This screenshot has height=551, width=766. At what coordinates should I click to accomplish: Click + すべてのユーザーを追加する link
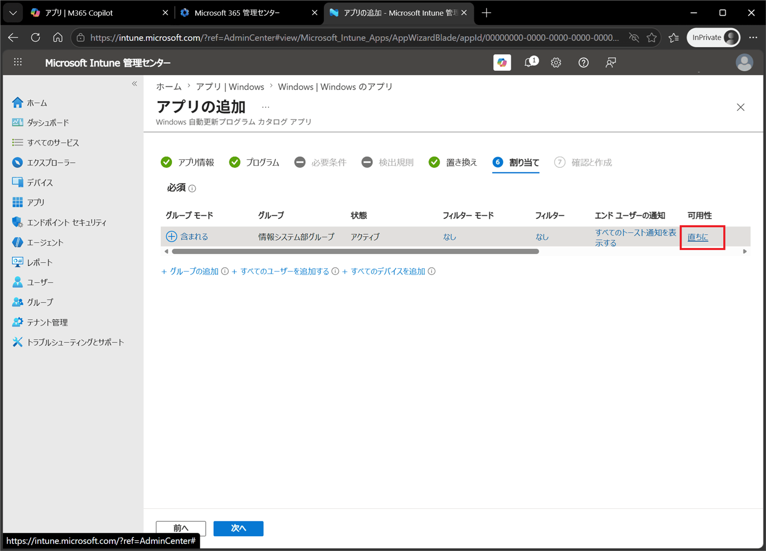click(x=280, y=271)
